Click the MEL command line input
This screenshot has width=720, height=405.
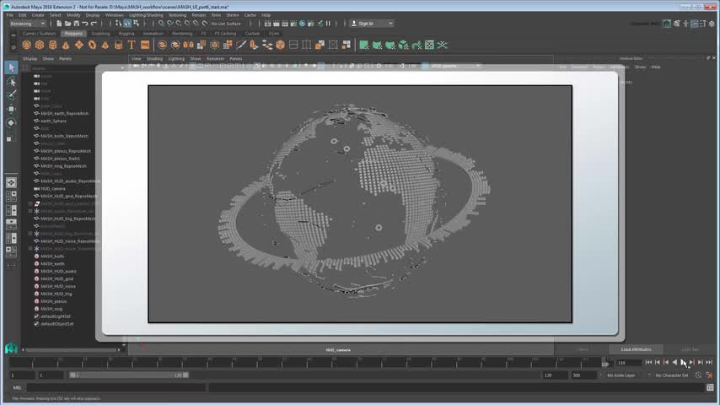point(116,387)
